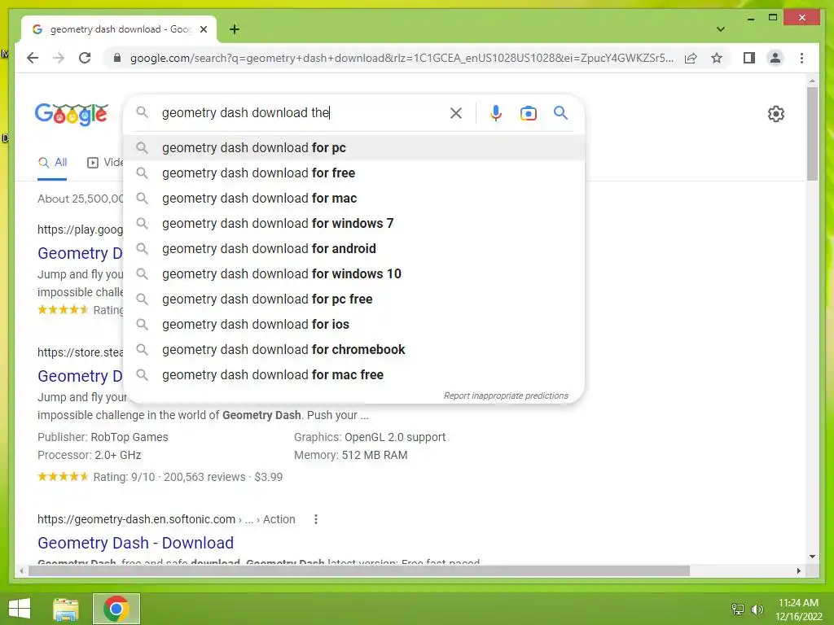This screenshot has height=625, width=834.
Task: Click the Chrome taskbar icon
Action: 116,609
